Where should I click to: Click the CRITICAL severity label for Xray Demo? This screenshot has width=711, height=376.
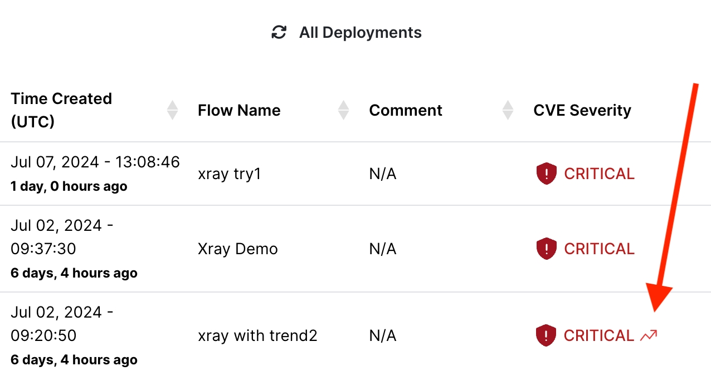(599, 249)
